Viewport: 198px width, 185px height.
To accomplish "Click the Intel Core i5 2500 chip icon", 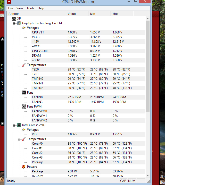I will point(19,125).
